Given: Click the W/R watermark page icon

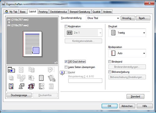Looking at the screenshot, I should [x=41, y=78].
